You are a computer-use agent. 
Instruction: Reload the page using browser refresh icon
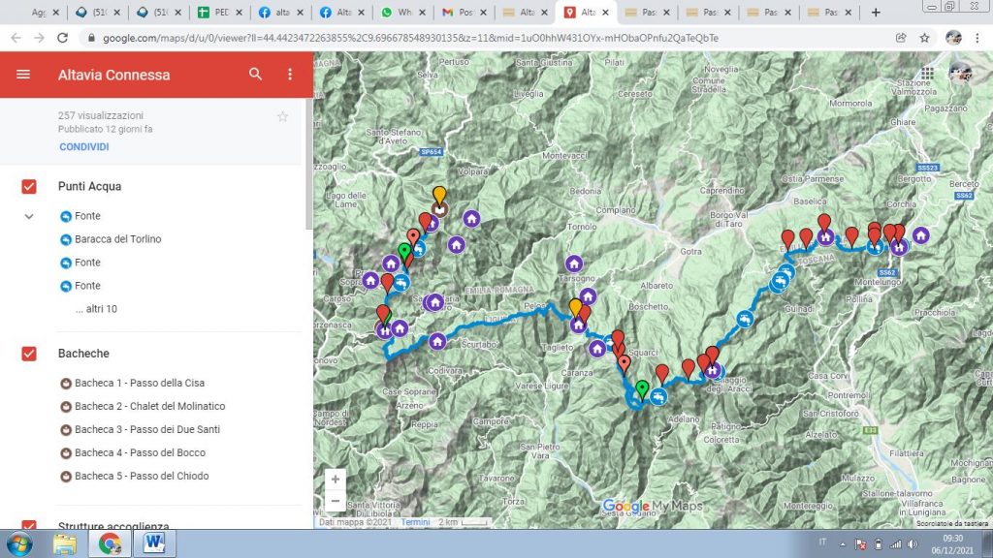click(x=63, y=38)
